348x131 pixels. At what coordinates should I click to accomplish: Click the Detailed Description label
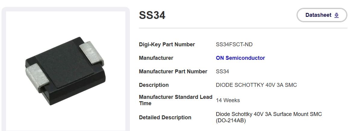coord(165,117)
